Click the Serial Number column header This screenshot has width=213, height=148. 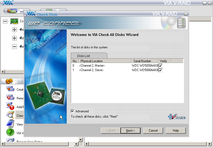click(145, 61)
